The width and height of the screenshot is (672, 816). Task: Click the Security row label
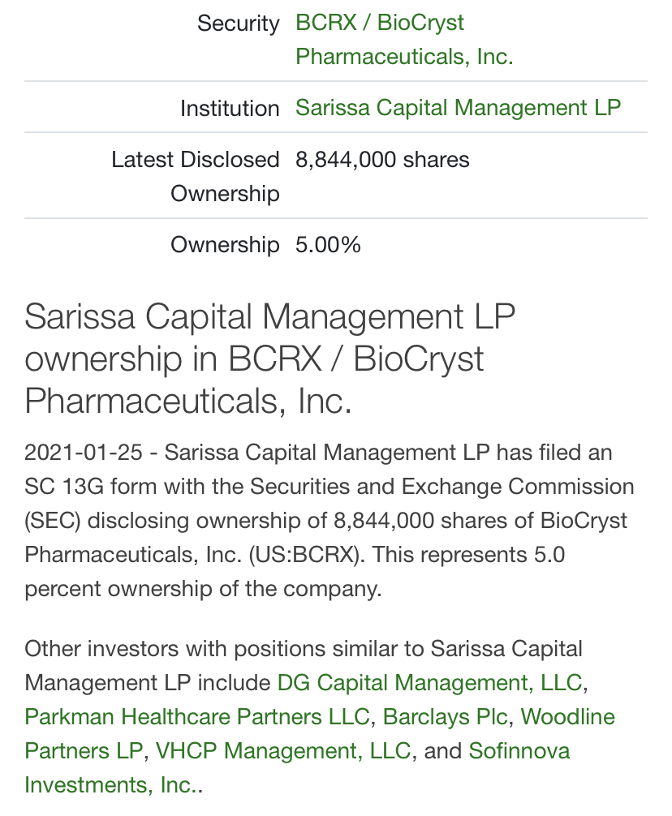coord(238,24)
